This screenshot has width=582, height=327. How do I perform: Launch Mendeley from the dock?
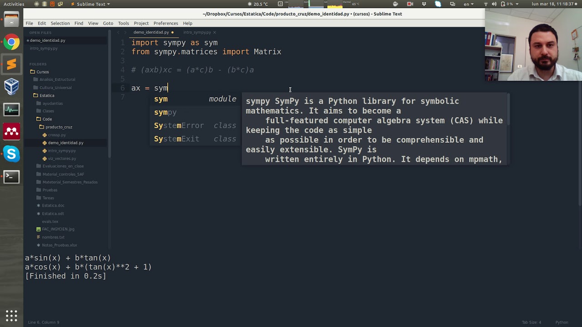(x=11, y=131)
